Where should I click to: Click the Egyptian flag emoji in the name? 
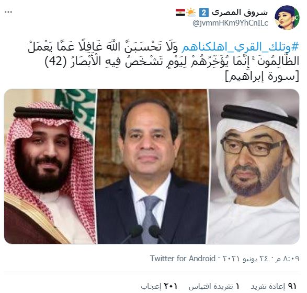pyautogui.click(x=180, y=13)
